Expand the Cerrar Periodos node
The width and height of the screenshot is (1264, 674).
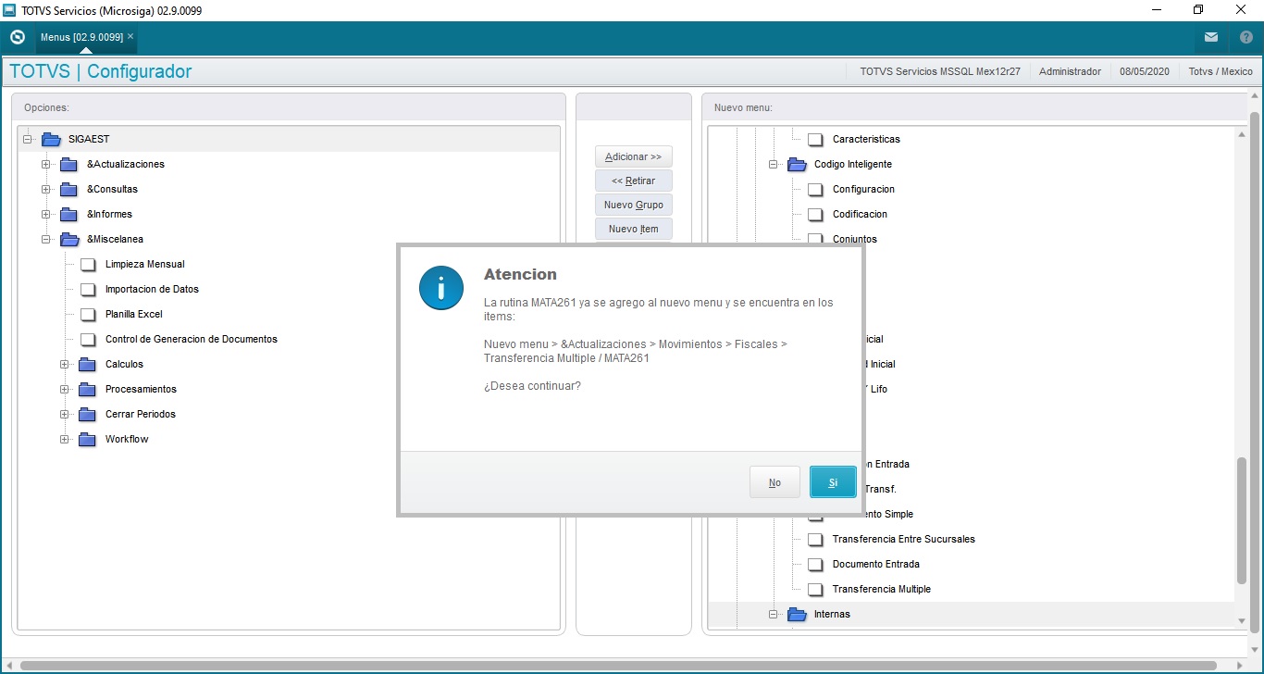click(x=64, y=414)
